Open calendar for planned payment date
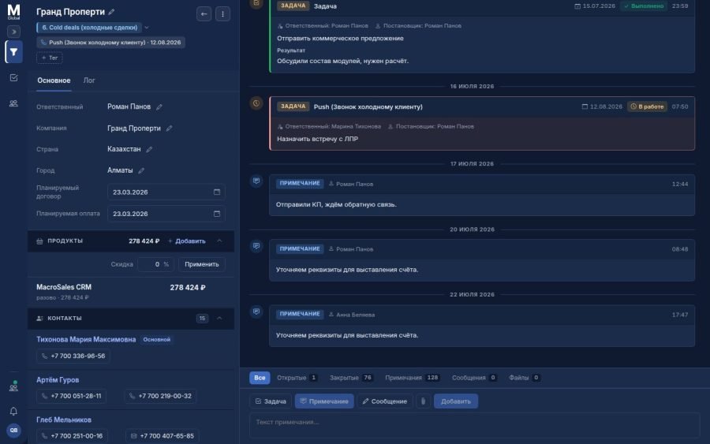Image resolution: width=710 pixels, height=444 pixels. coord(217,214)
